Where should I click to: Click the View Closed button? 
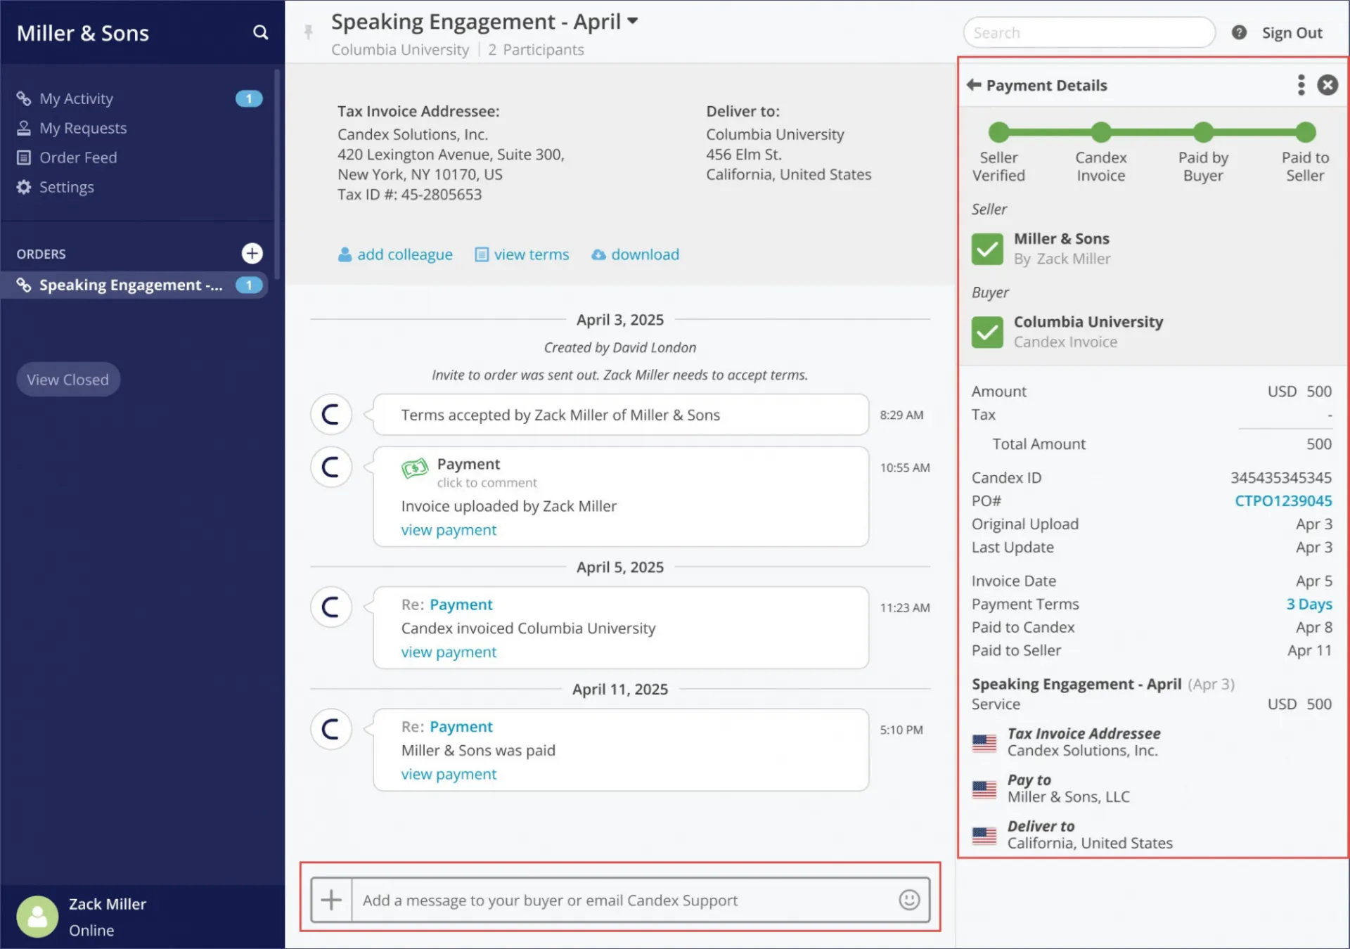click(x=68, y=380)
